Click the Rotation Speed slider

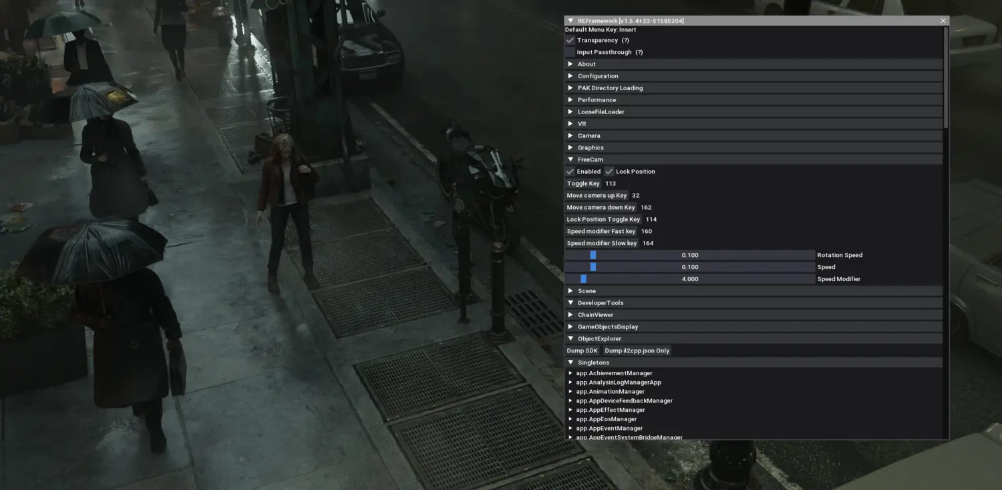pos(689,255)
